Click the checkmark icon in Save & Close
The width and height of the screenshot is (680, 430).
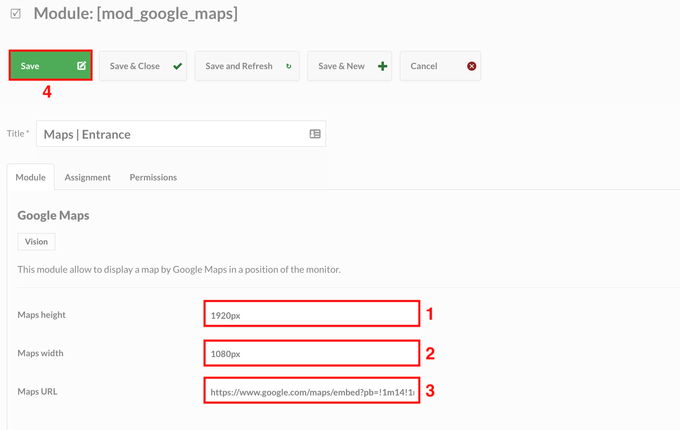[177, 66]
